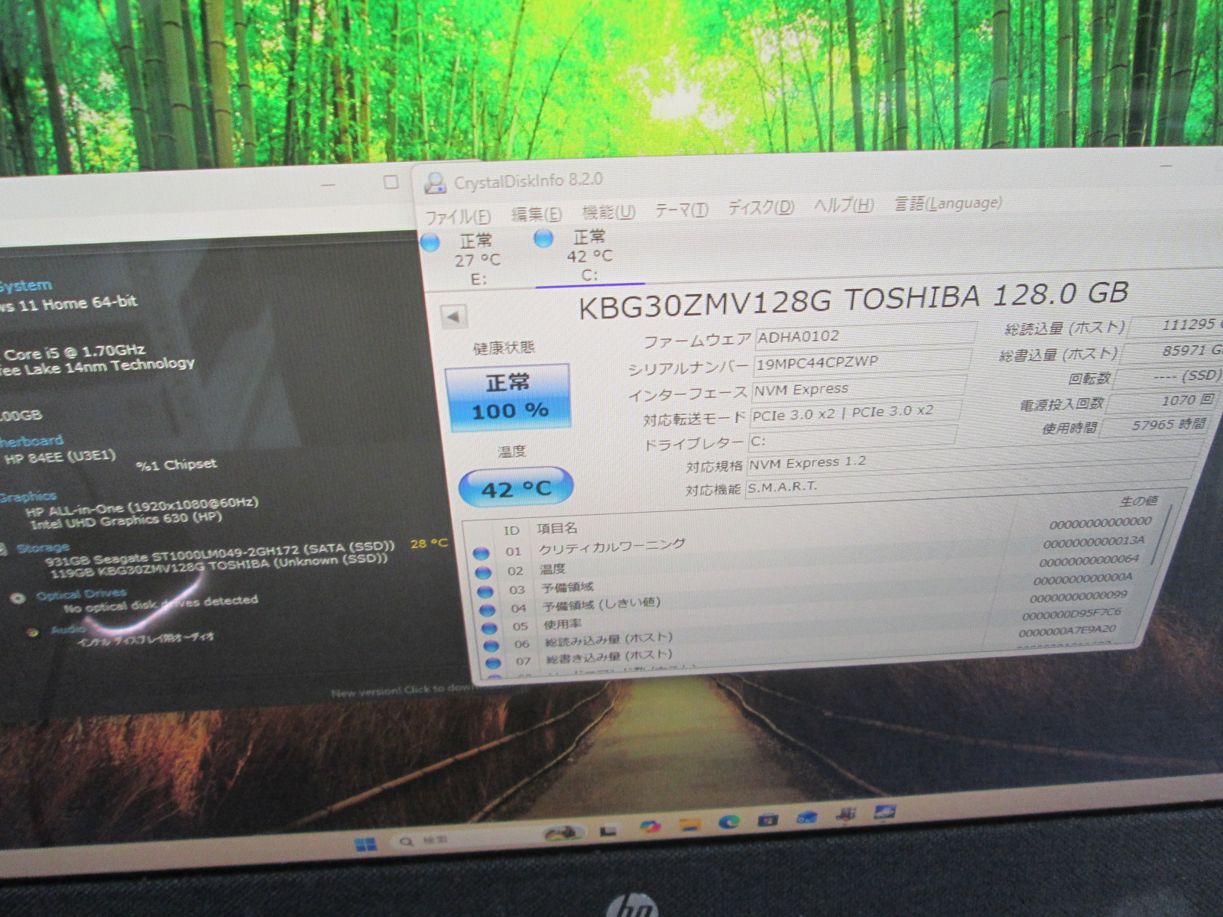Open Microsoft Edge from the taskbar

point(729,822)
